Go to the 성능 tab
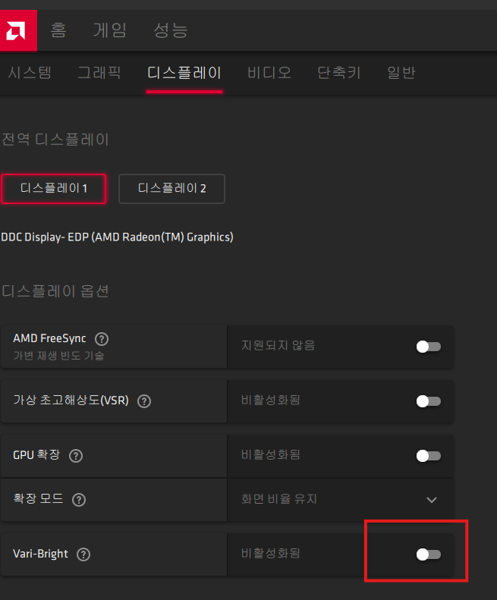 pos(171,30)
